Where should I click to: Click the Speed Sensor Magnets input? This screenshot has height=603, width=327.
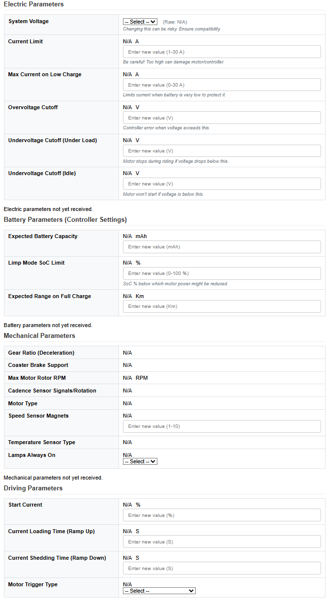point(222,426)
